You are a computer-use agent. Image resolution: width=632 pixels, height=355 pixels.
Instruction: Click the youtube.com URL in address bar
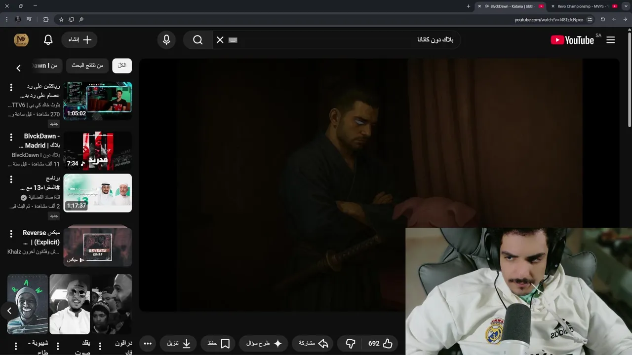[x=549, y=20]
